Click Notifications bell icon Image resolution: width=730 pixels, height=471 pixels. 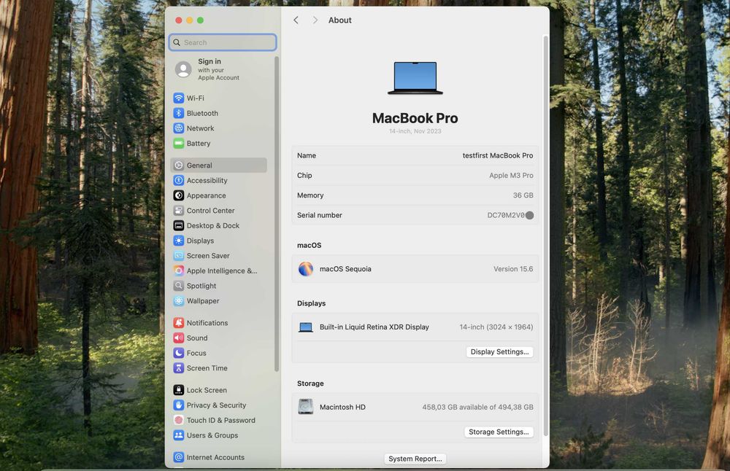click(179, 323)
